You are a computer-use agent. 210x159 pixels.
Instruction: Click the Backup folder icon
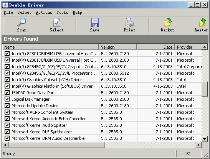(x=168, y=23)
